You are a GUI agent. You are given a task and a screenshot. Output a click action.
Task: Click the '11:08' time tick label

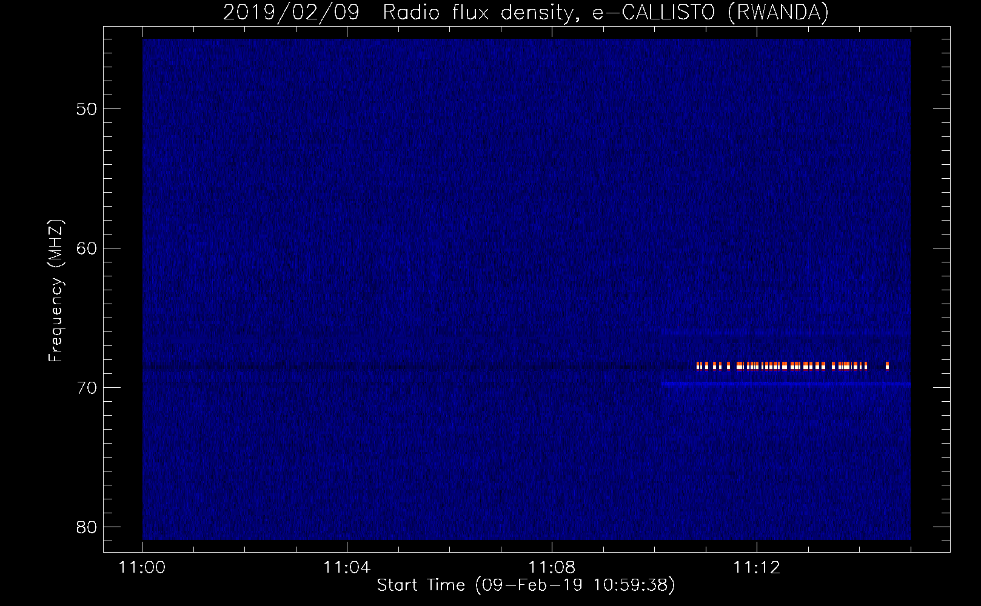click(x=552, y=568)
